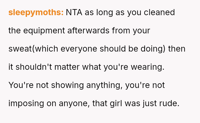The image size is (200, 123).
Task: Click the word "imposing" in the last line
Action: click(x=26, y=103)
